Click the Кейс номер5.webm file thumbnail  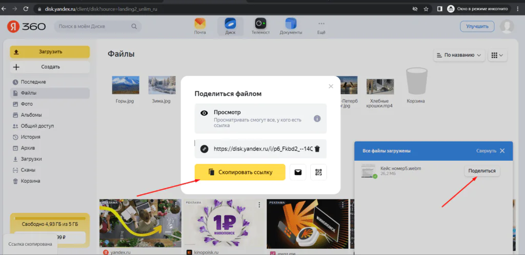(x=369, y=171)
